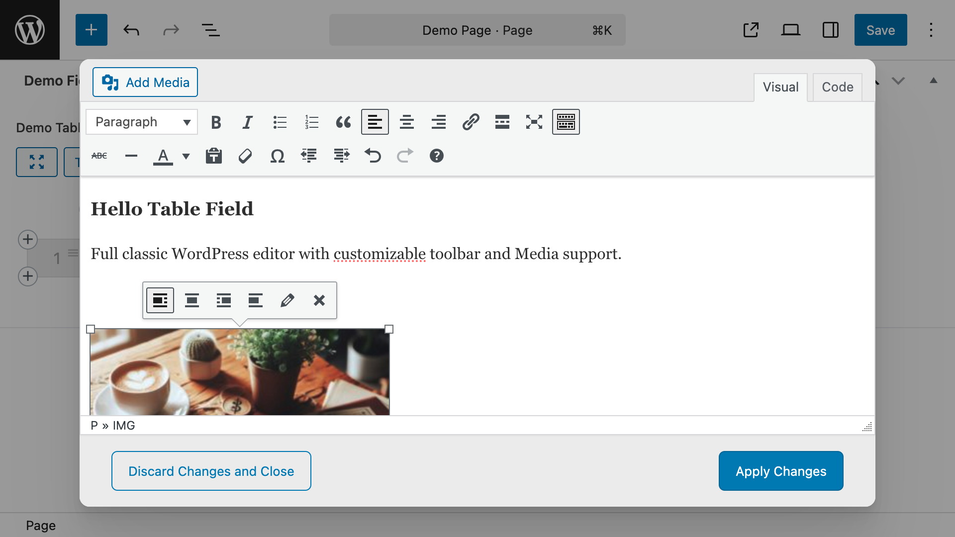Toggle the Toolbar Toggle kitchen sink button
Screen dimensions: 955x537
(x=566, y=122)
